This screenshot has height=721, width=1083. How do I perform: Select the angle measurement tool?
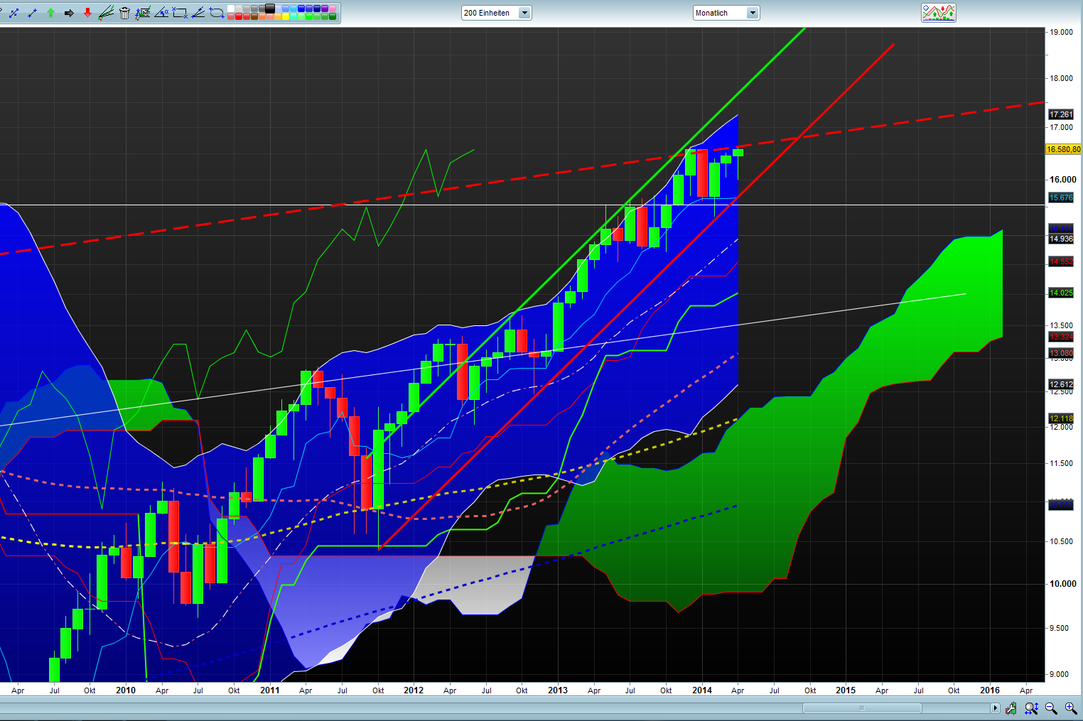(x=162, y=12)
